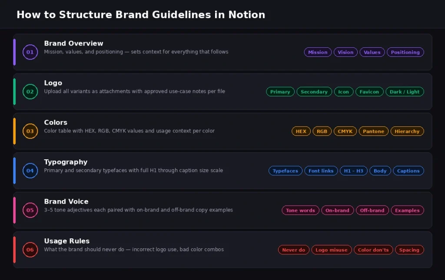445x280 pixels.
Task: Select the Mission tag
Action: (318, 52)
